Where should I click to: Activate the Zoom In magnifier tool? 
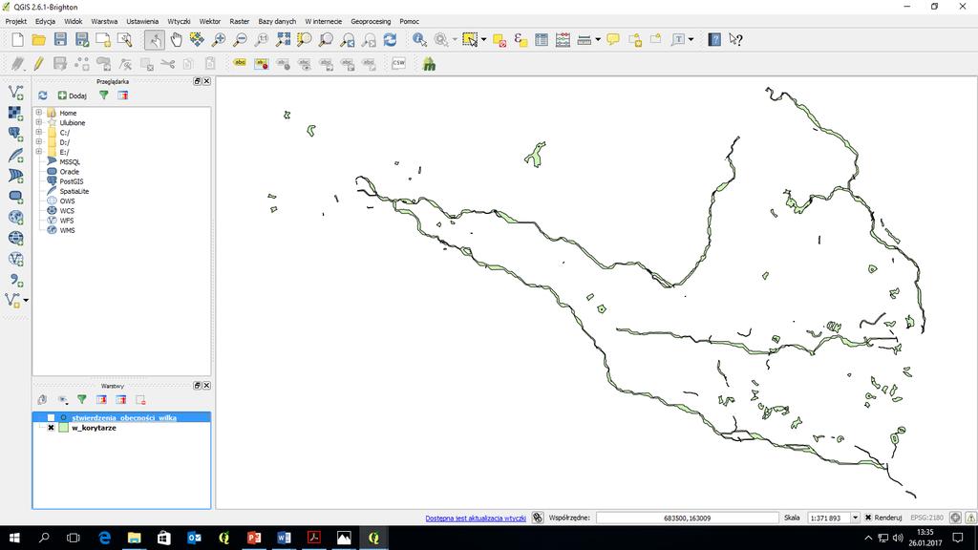[219, 40]
